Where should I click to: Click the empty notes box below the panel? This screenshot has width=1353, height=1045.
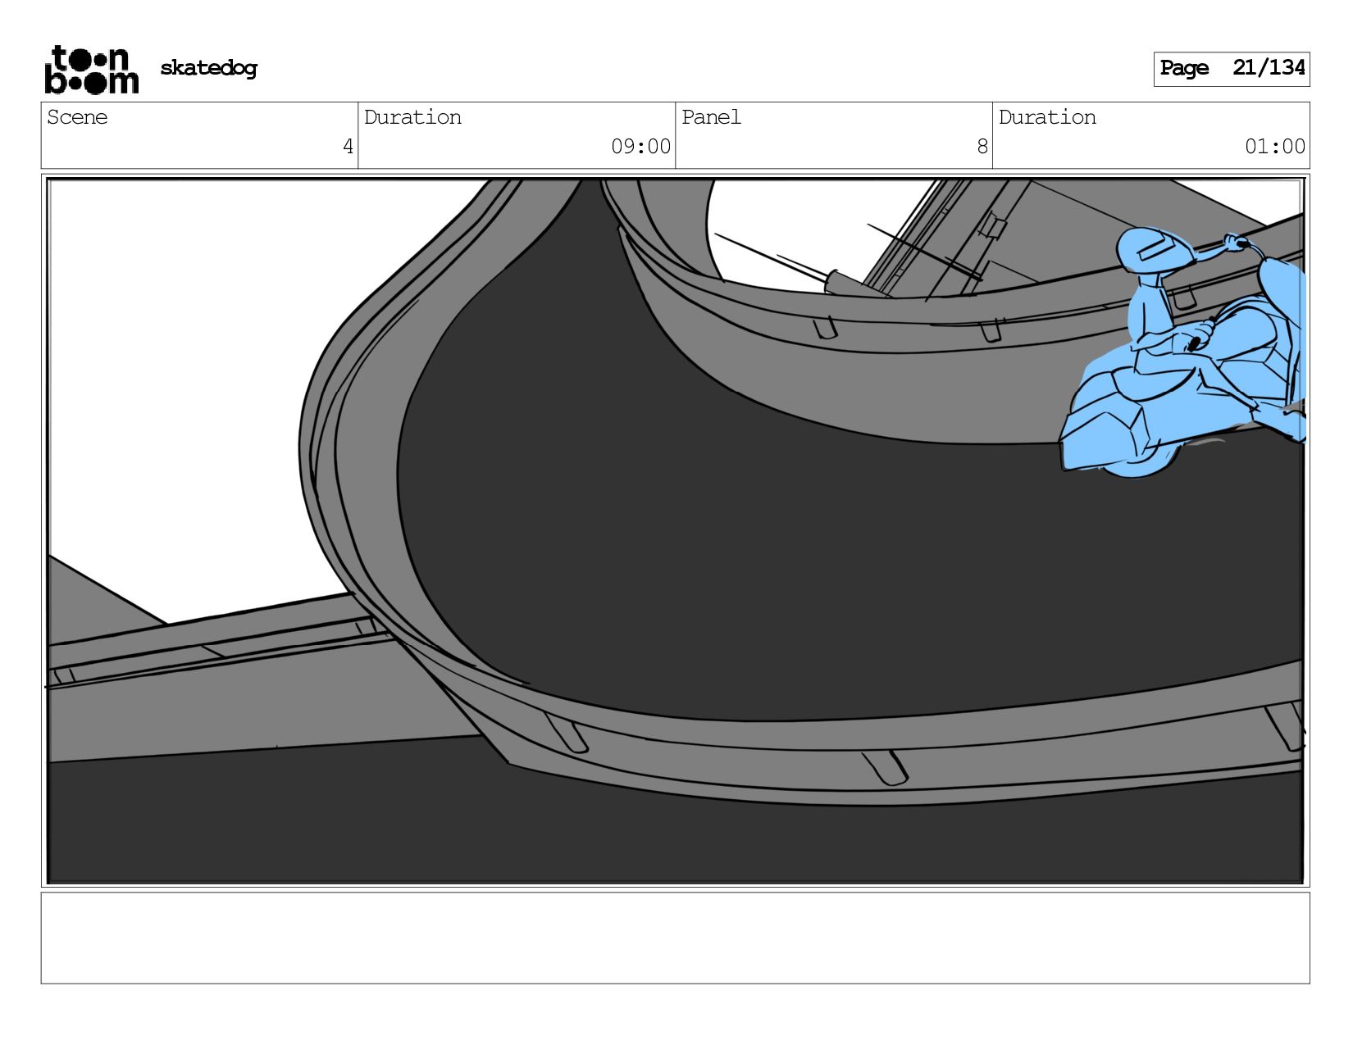pos(676,938)
